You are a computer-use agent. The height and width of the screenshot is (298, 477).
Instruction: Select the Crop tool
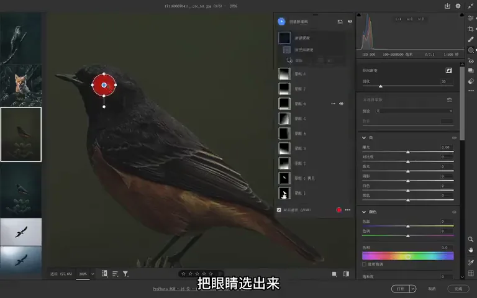coord(471,29)
